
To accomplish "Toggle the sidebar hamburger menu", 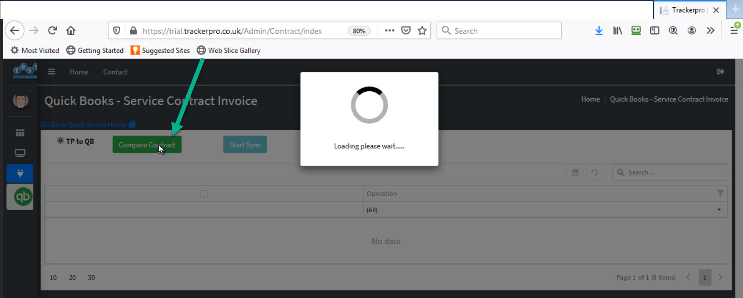I will coord(52,72).
